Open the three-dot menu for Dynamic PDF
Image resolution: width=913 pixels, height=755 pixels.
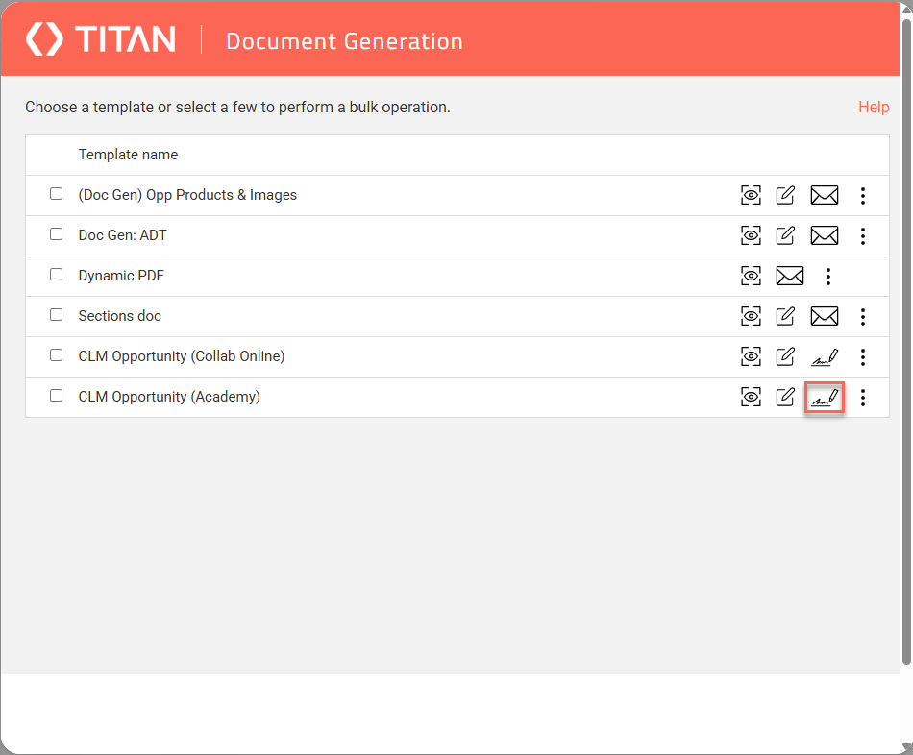coord(828,276)
